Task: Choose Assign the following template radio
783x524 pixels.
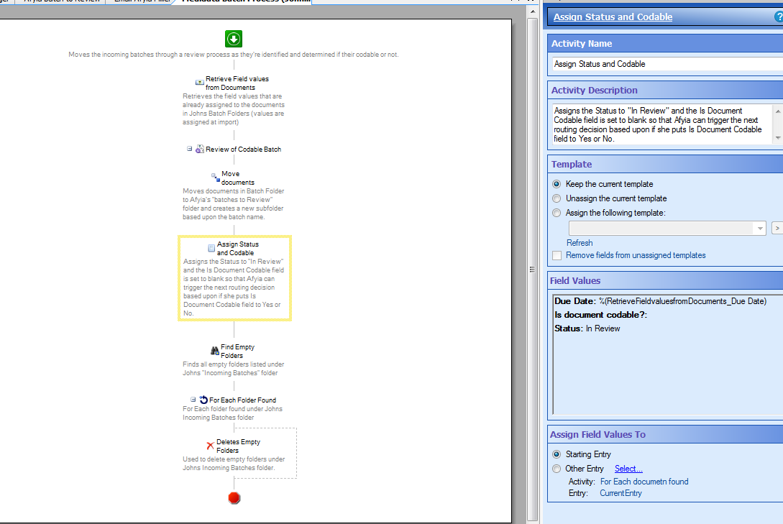Action: tap(557, 213)
